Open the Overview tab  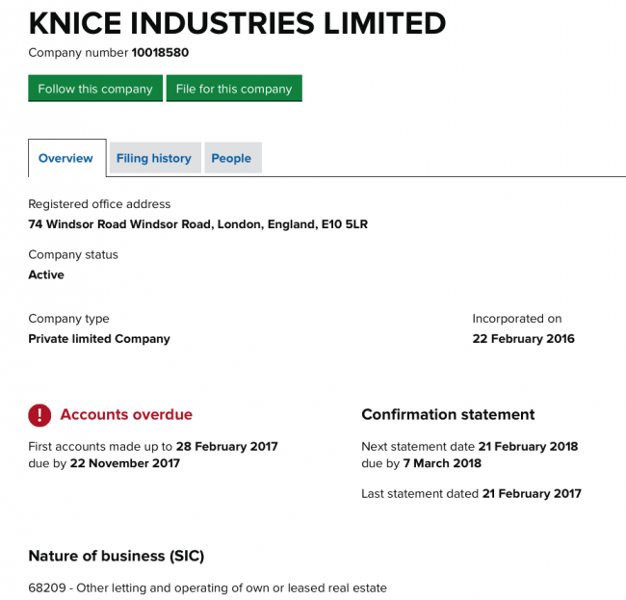(67, 158)
